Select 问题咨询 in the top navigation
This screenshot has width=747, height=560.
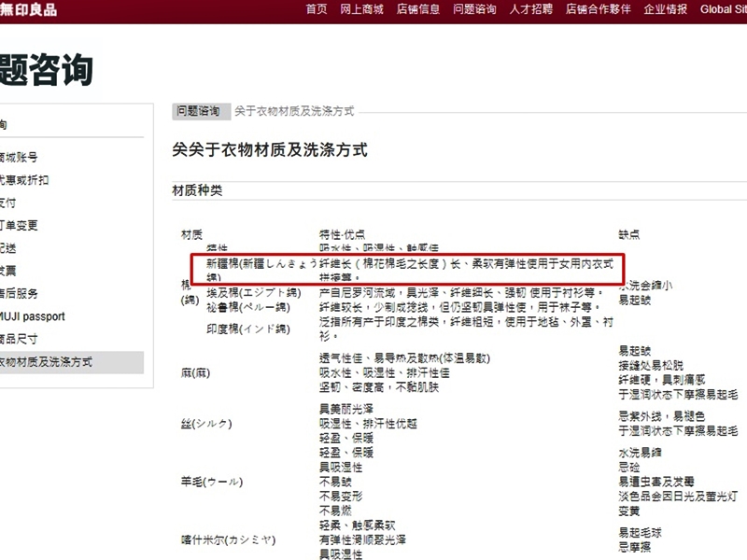pos(474,9)
